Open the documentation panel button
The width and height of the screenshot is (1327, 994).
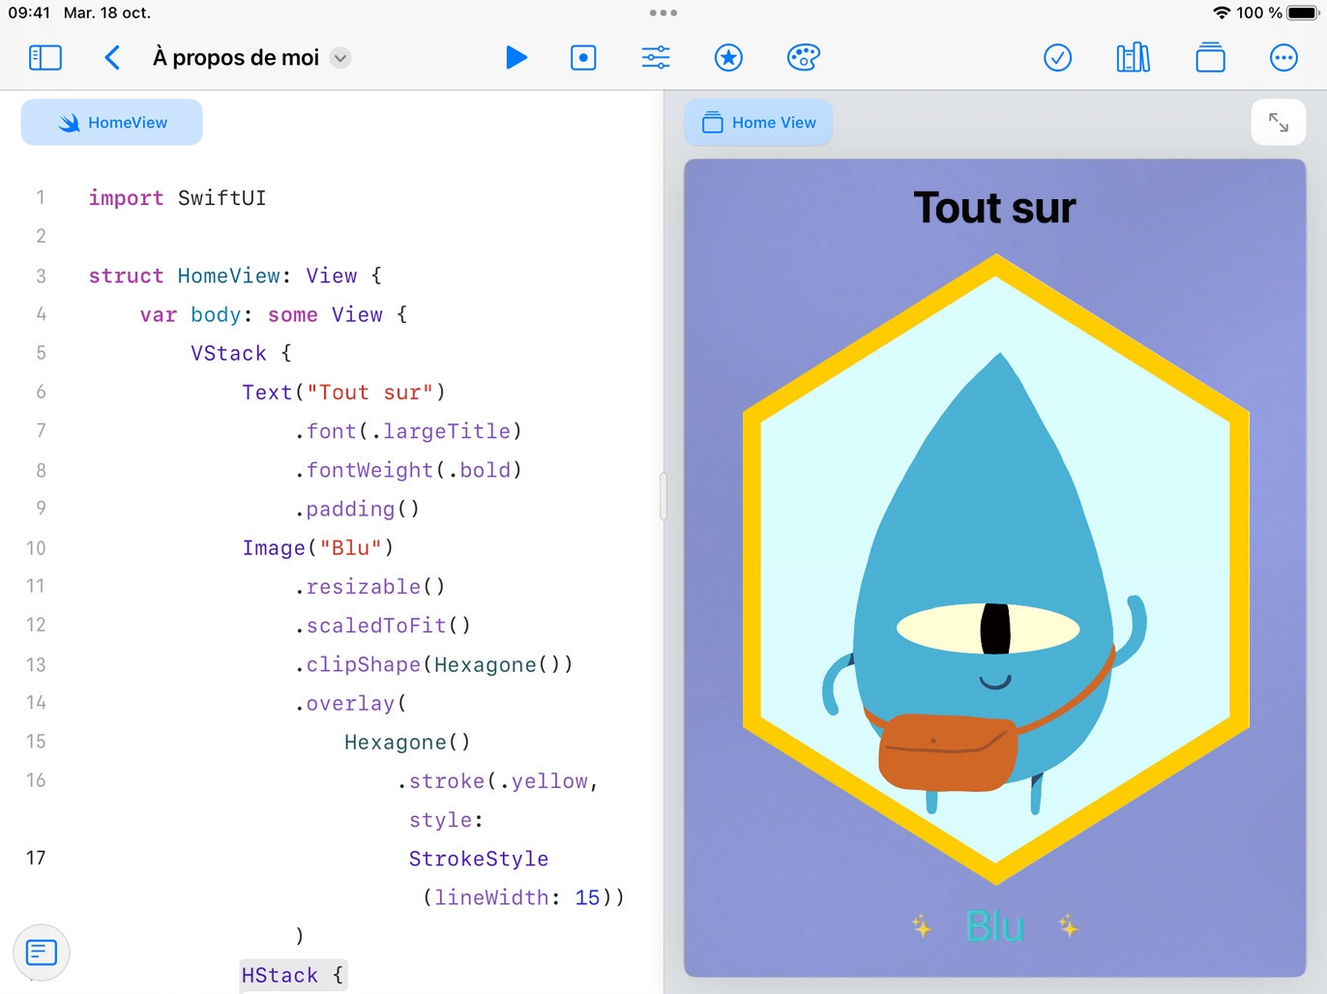(42, 952)
